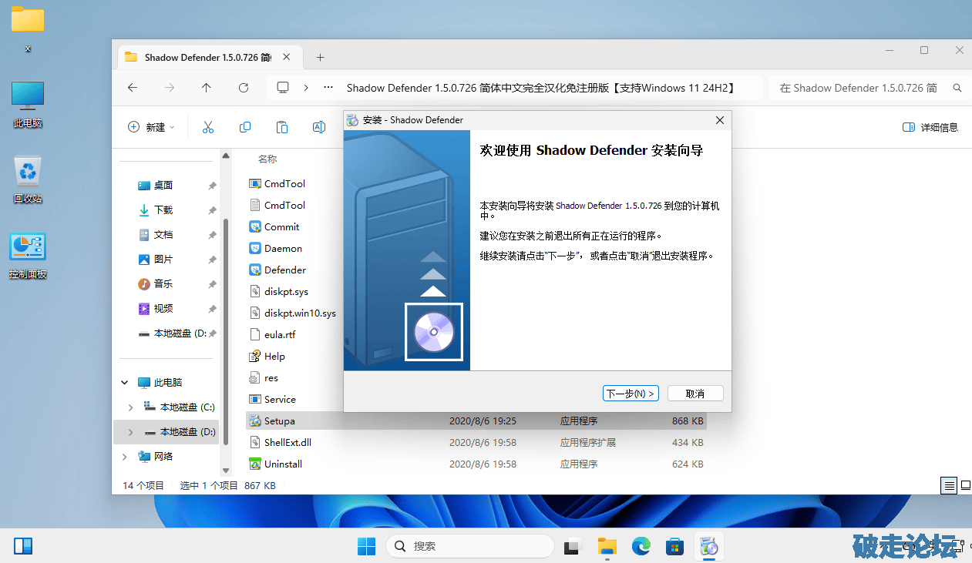Image resolution: width=972 pixels, height=563 pixels.
Task: Close the Explorer tab with its X
Action: click(286, 57)
